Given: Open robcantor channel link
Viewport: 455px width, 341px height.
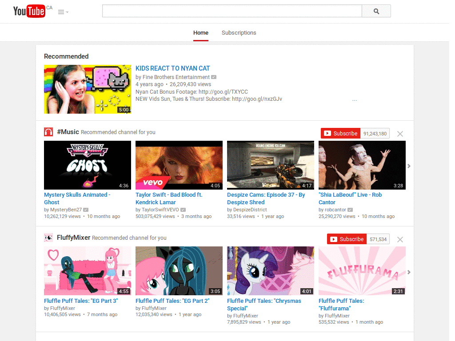Looking at the screenshot, I should [335, 210].
